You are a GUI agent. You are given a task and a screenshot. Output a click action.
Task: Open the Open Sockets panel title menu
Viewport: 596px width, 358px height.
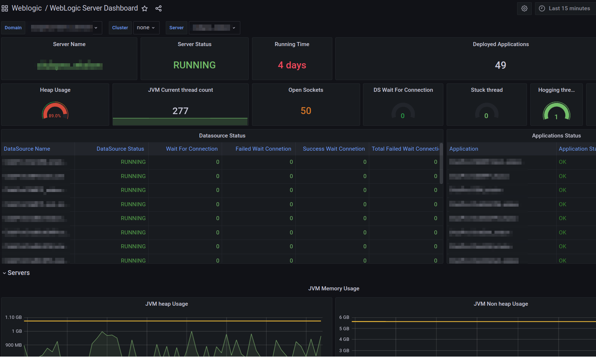click(x=306, y=90)
